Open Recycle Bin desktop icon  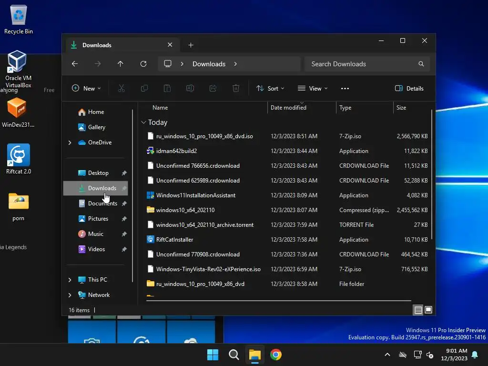(19, 19)
